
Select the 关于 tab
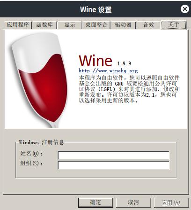click(174, 24)
